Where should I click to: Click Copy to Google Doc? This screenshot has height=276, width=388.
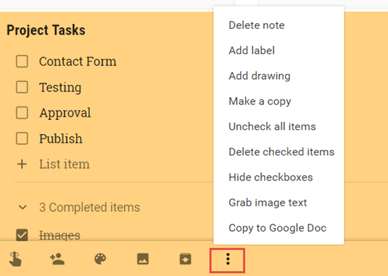pyautogui.click(x=277, y=228)
